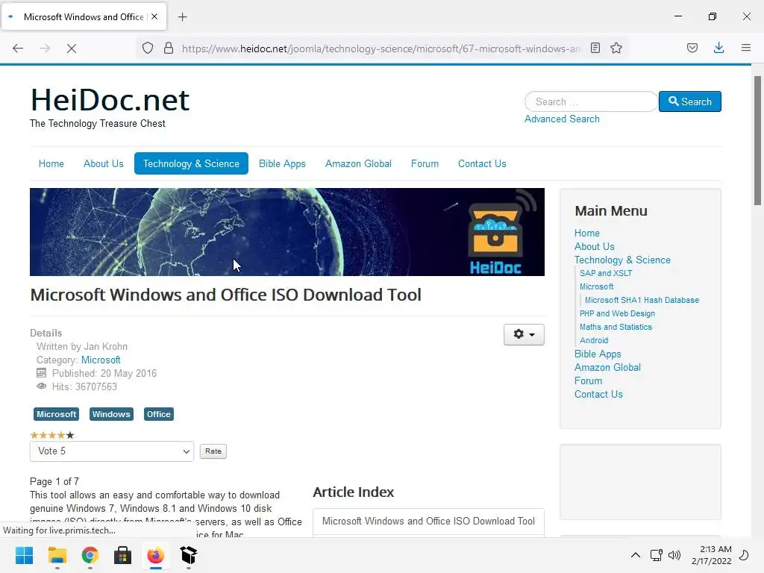764x573 pixels.
Task: Open a new browser tab
Action: click(x=183, y=17)
